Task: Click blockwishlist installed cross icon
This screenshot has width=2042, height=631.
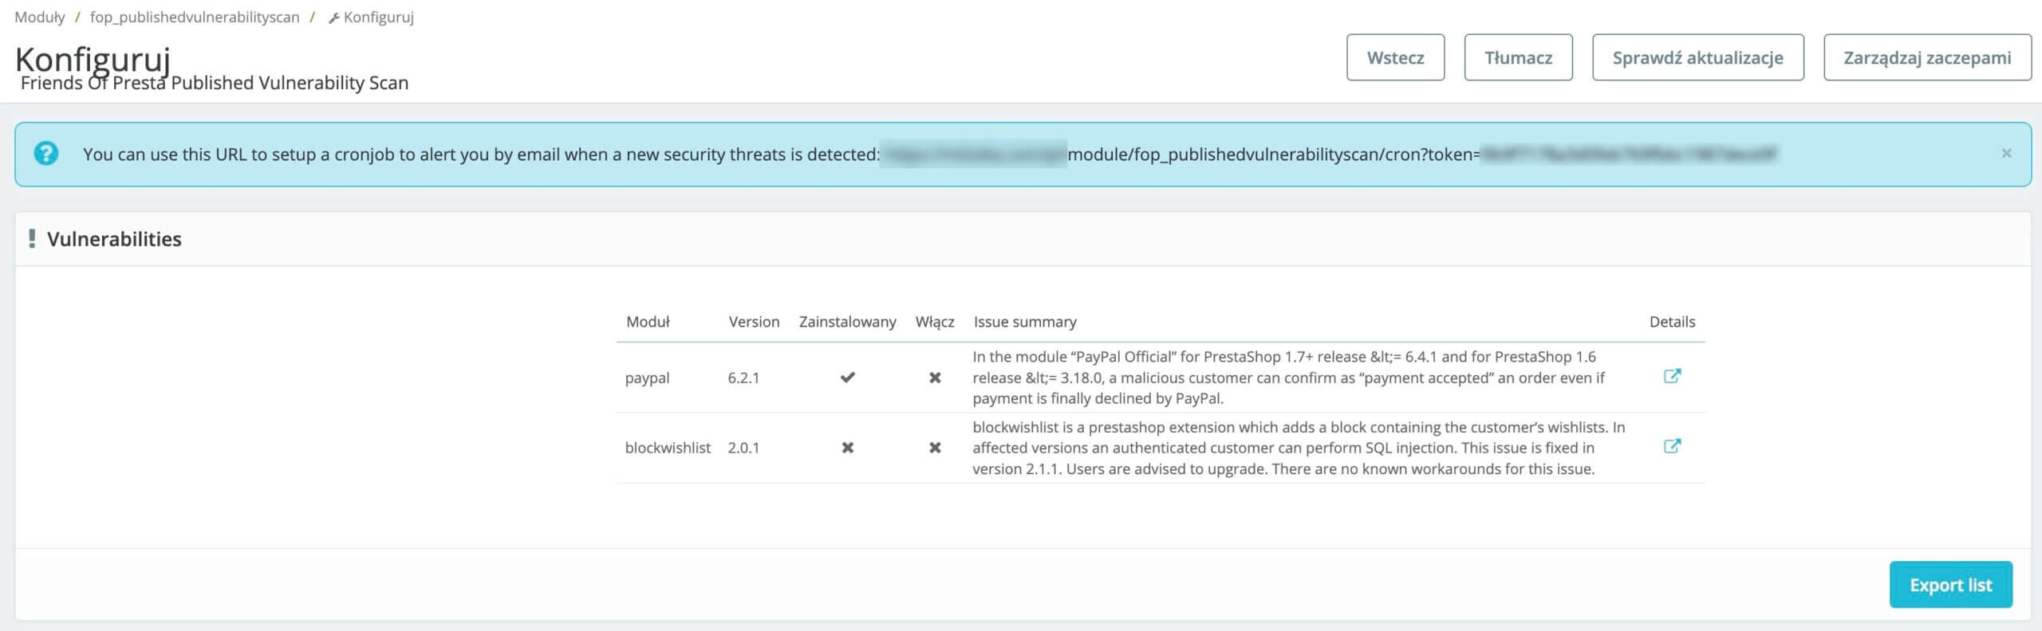Action: pyautogui.click(x=847, y=448)
